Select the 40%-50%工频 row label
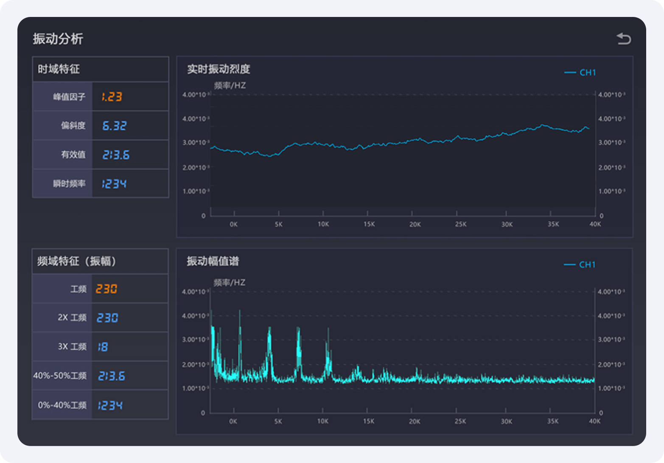The image size is (664, 463). pyautogui.click(x=60, y=376)
